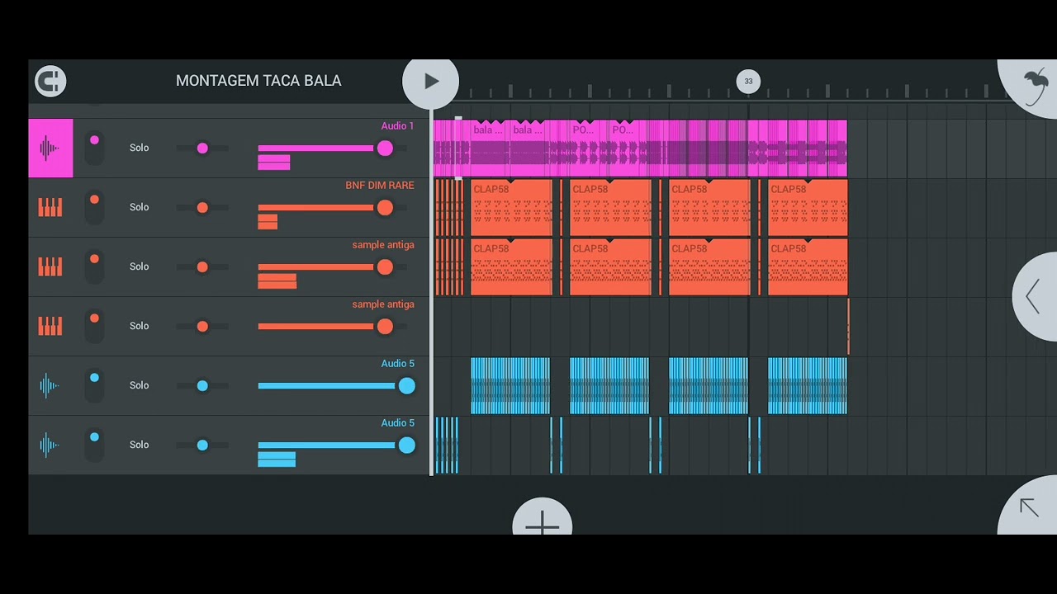Select fourth CLAP58 clip in BNF DIM RARE track
Image resolution: width=1057 pixels, height=594 pixels.
(x=808, y=208)
